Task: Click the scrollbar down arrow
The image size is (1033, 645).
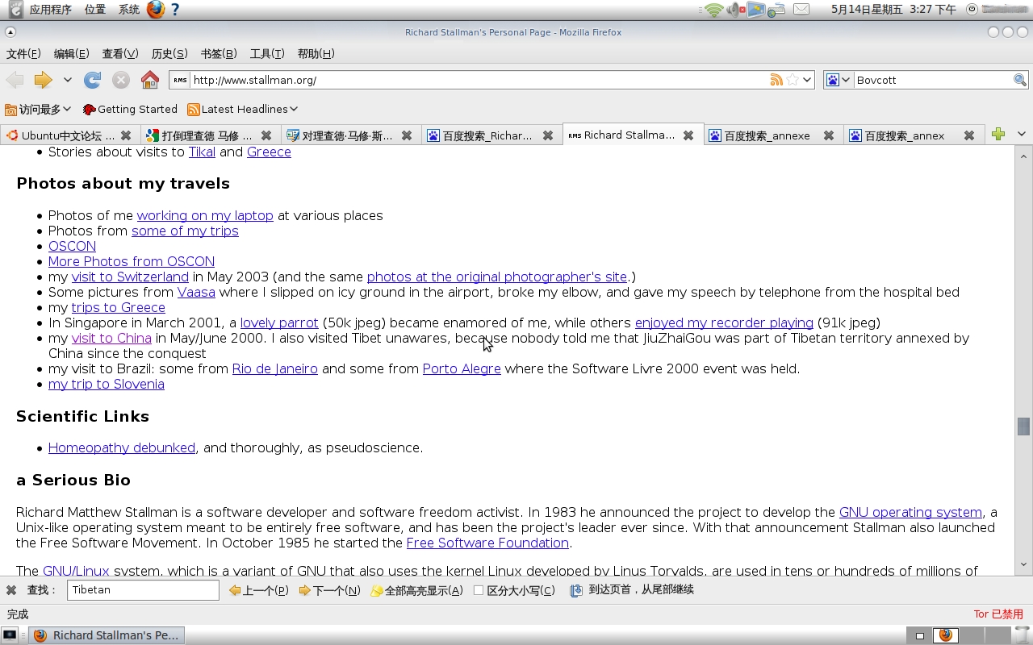Action: pyautogui.click(x=1023, y=564)
